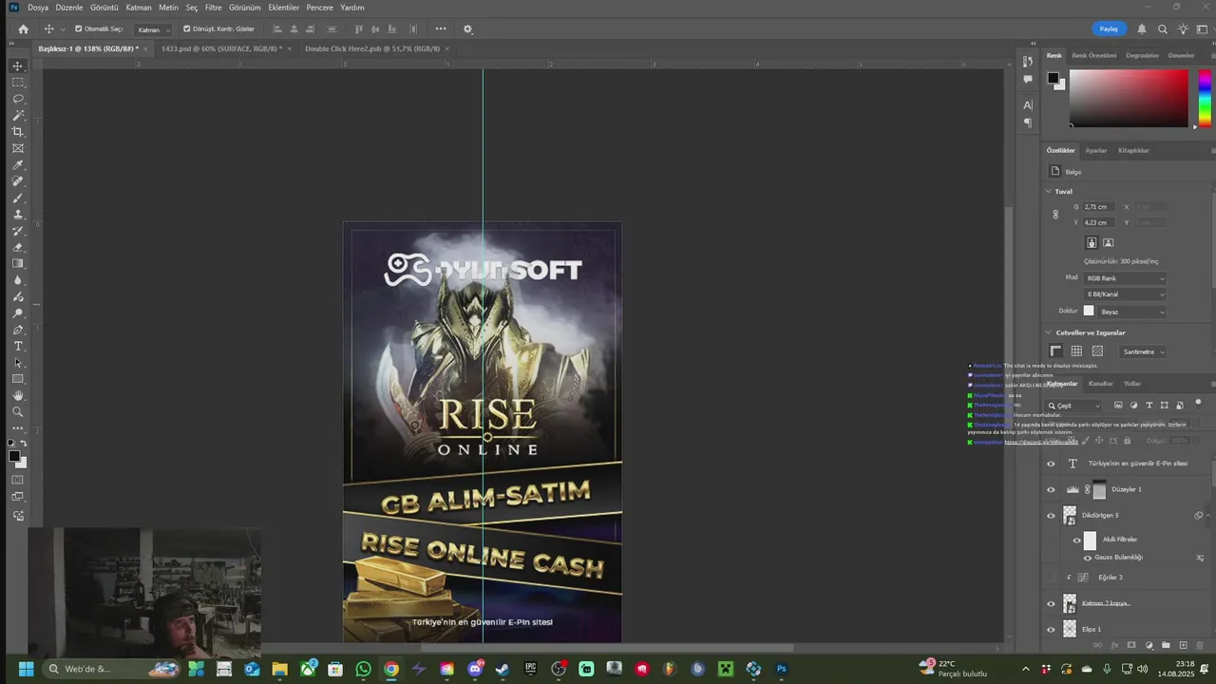Image resolution: width=1216 pixels, height=684 pixels.
Task: Open the Search magnifier in top bar
Action: [x=1162, y=28]
